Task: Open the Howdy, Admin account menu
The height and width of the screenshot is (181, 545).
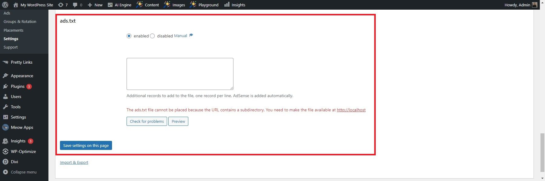Action: pyautogui.click(x=517, y=5)
